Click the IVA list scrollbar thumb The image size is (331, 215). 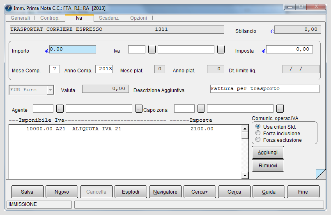245,135
